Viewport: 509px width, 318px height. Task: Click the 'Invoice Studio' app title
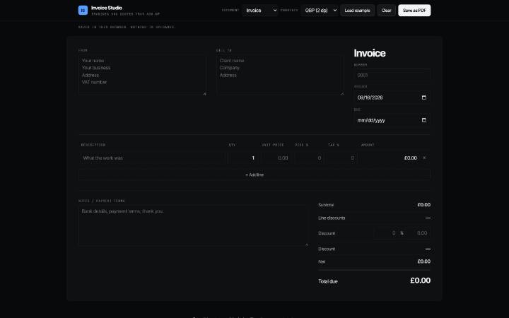107,8
